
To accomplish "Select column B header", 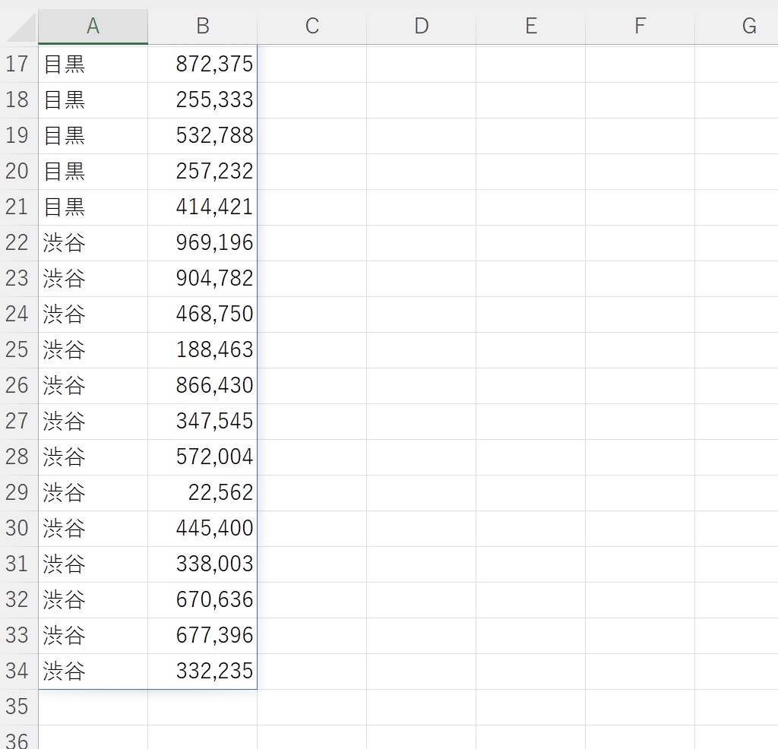I will tap(202, 27).
